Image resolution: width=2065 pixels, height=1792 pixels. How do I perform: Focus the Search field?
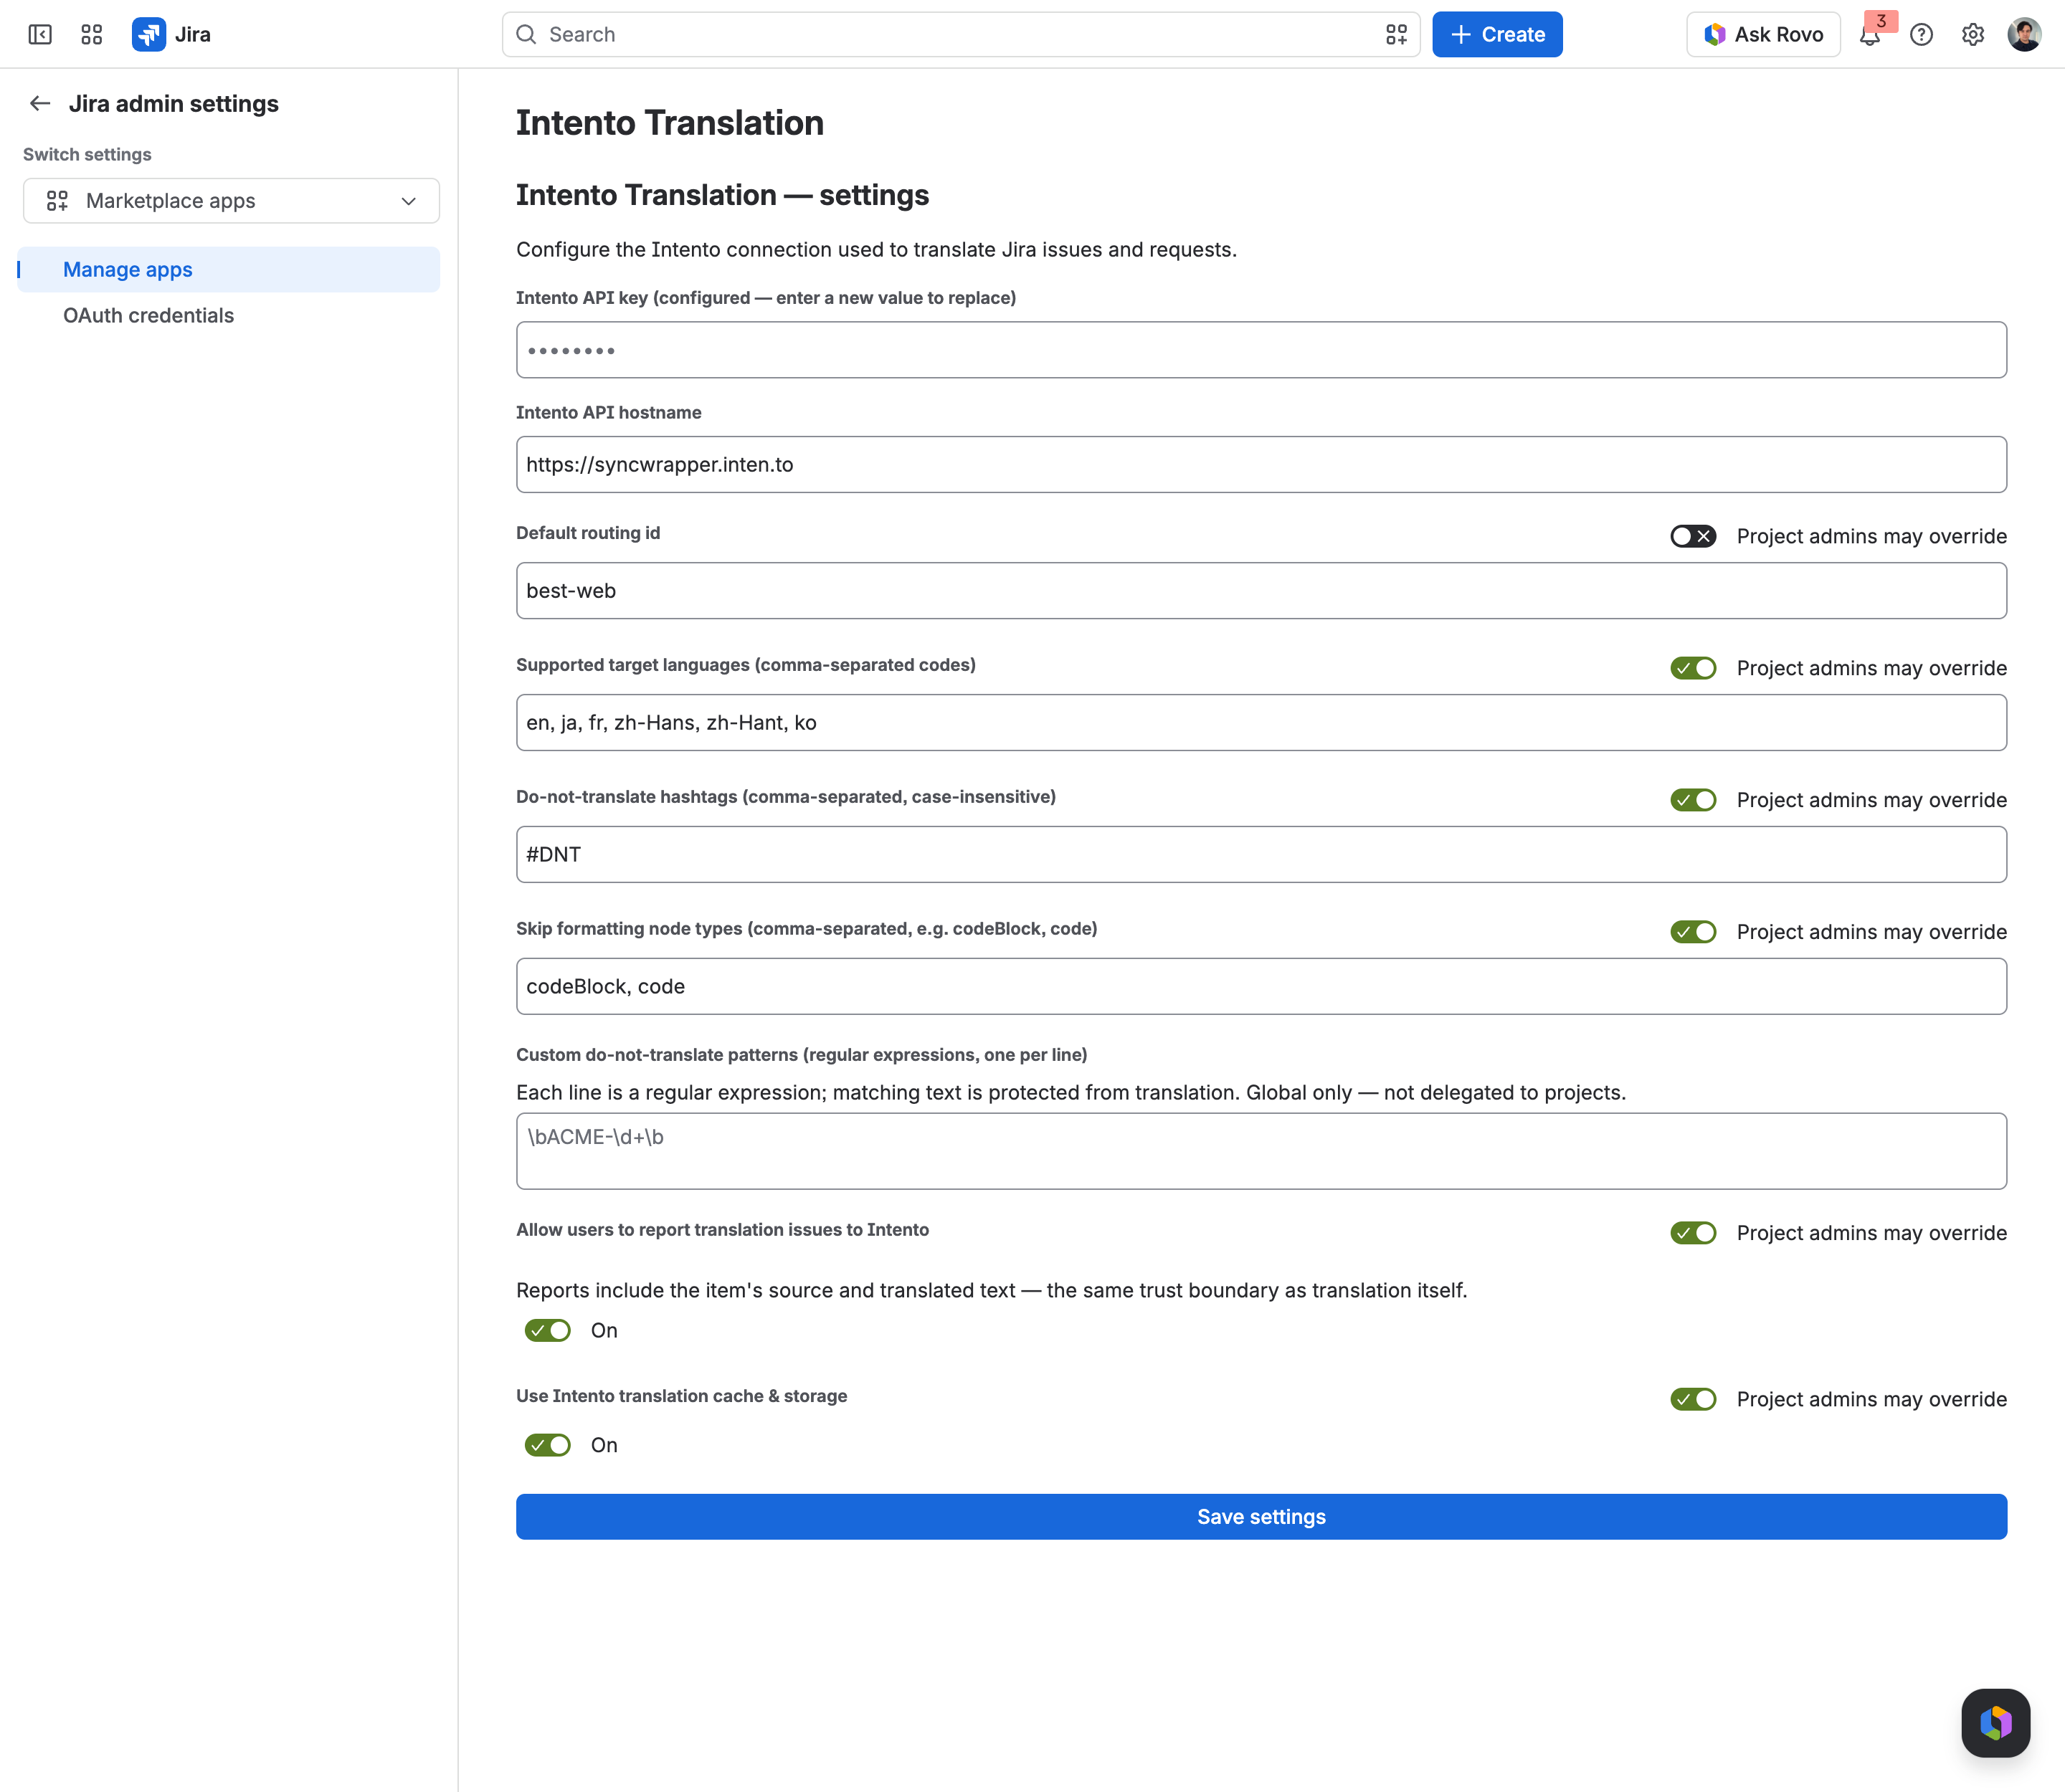pos(961,35)
